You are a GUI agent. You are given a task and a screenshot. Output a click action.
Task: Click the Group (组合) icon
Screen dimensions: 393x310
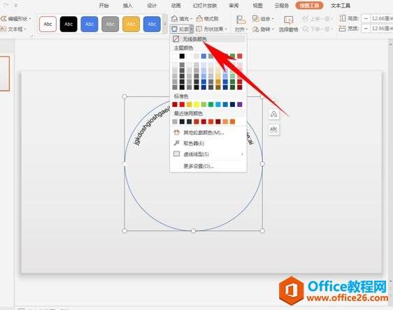point(255,19)
